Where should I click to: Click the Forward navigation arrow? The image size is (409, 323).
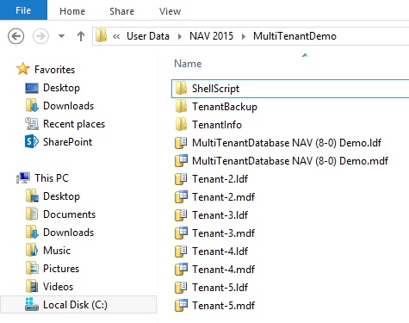point(40,36)
